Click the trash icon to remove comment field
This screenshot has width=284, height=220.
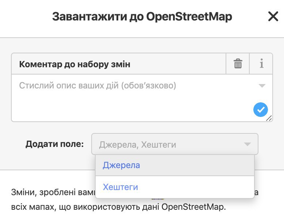coord(238,64)
